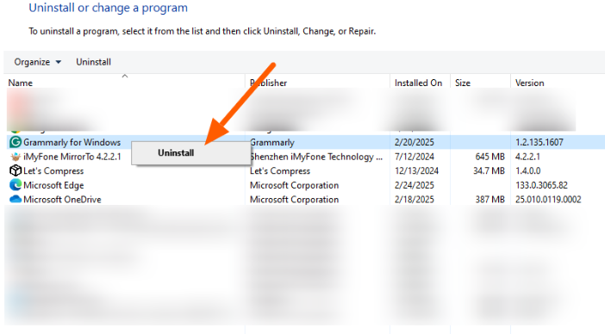Click the 645 MB size value
Screen dimensions: 605x334
click(490, 157)
